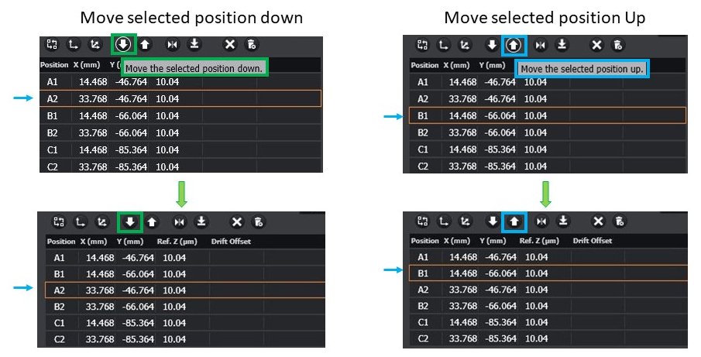Screen dimensions: 701x357
Task: Click the first toolbar icon in the top-left panel
Action: tap(53, 44)
